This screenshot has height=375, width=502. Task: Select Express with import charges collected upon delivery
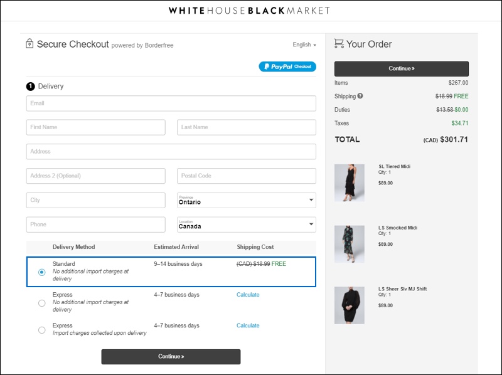41,330
